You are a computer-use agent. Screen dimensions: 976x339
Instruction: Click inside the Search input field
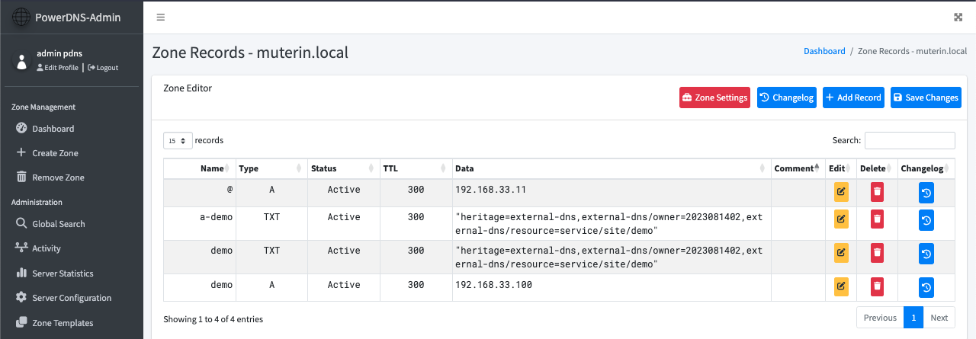pyautogui.click(x=909, y=141)
